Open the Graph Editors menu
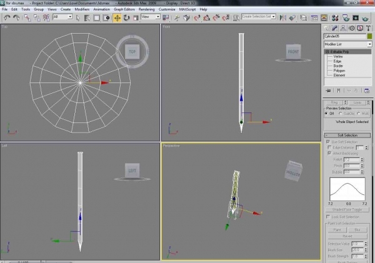 tap(124, 9)
